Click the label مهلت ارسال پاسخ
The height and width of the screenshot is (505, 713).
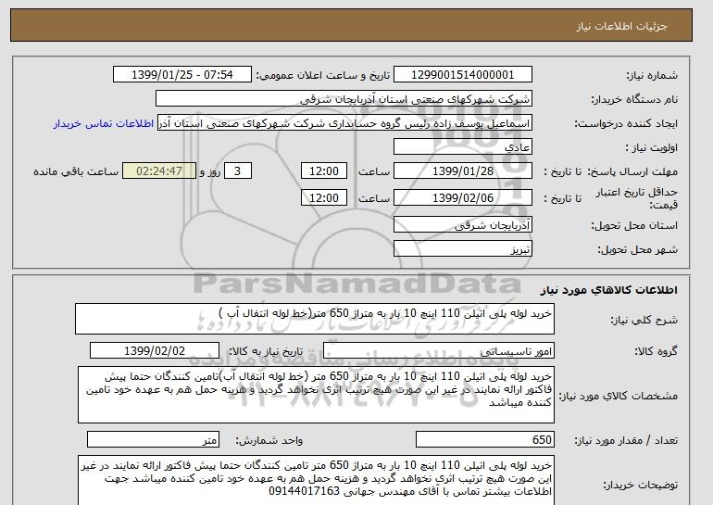coord(632,171)
